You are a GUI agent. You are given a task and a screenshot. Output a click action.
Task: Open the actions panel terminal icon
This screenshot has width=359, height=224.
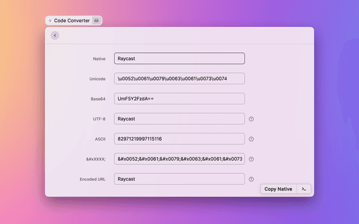click(303, 189)
